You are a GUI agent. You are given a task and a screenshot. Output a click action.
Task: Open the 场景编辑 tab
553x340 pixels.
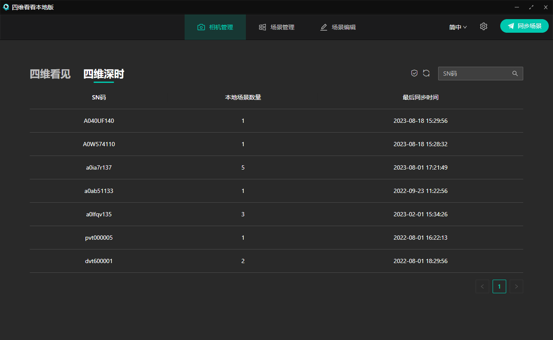338,27
